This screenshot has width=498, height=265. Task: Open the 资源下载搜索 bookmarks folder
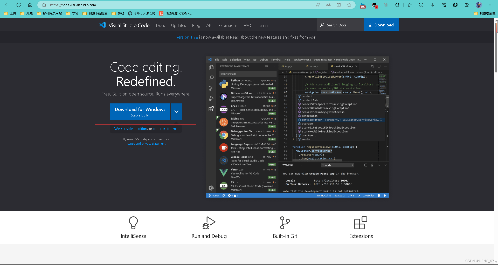pyautogui.click(x=95, y=13)
